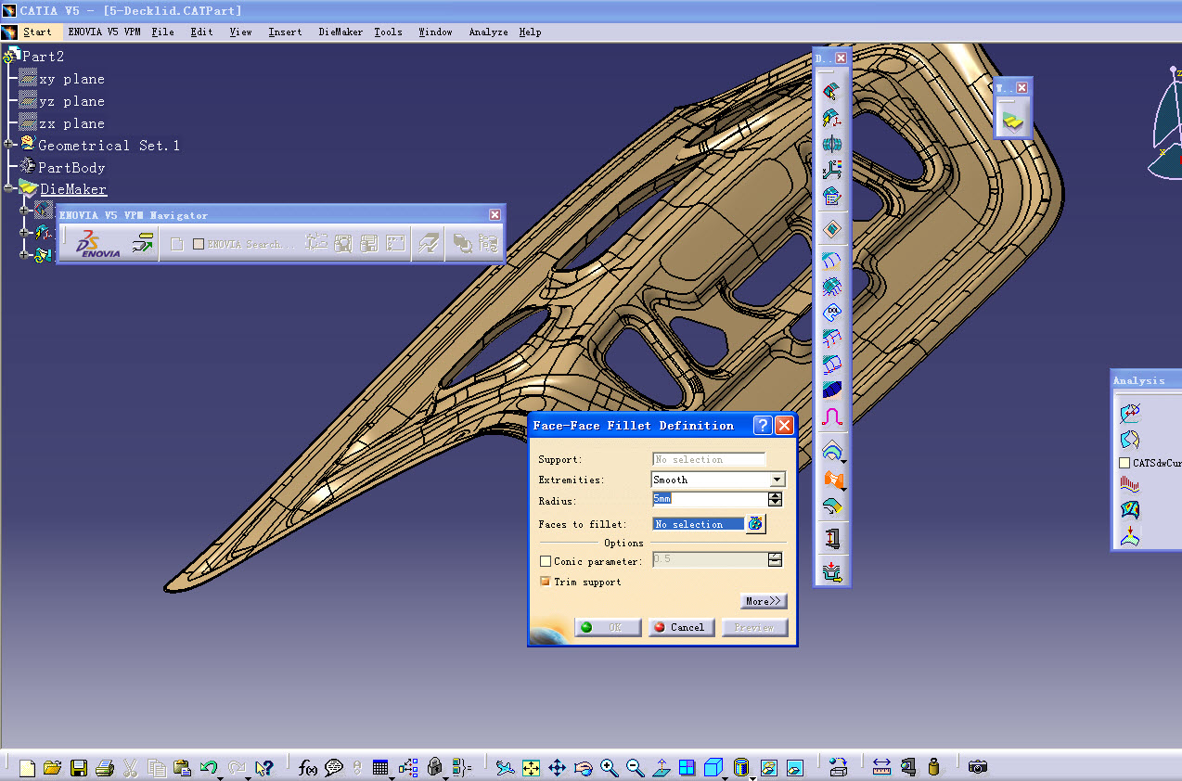Click the Zoom Out magnifier icon
The image size is (1182, 781).
[x=635, y=767]
